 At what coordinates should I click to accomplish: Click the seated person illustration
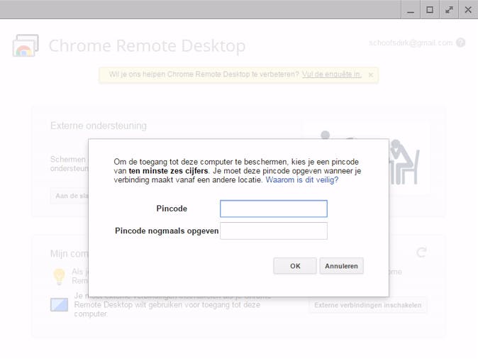pyautogui.click(x=404, y=162)
